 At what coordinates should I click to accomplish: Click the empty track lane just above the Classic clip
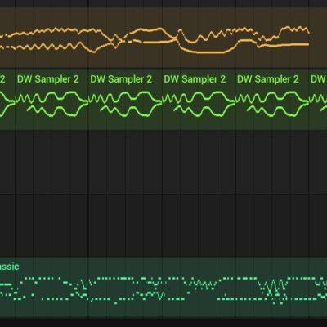(163, 225)
